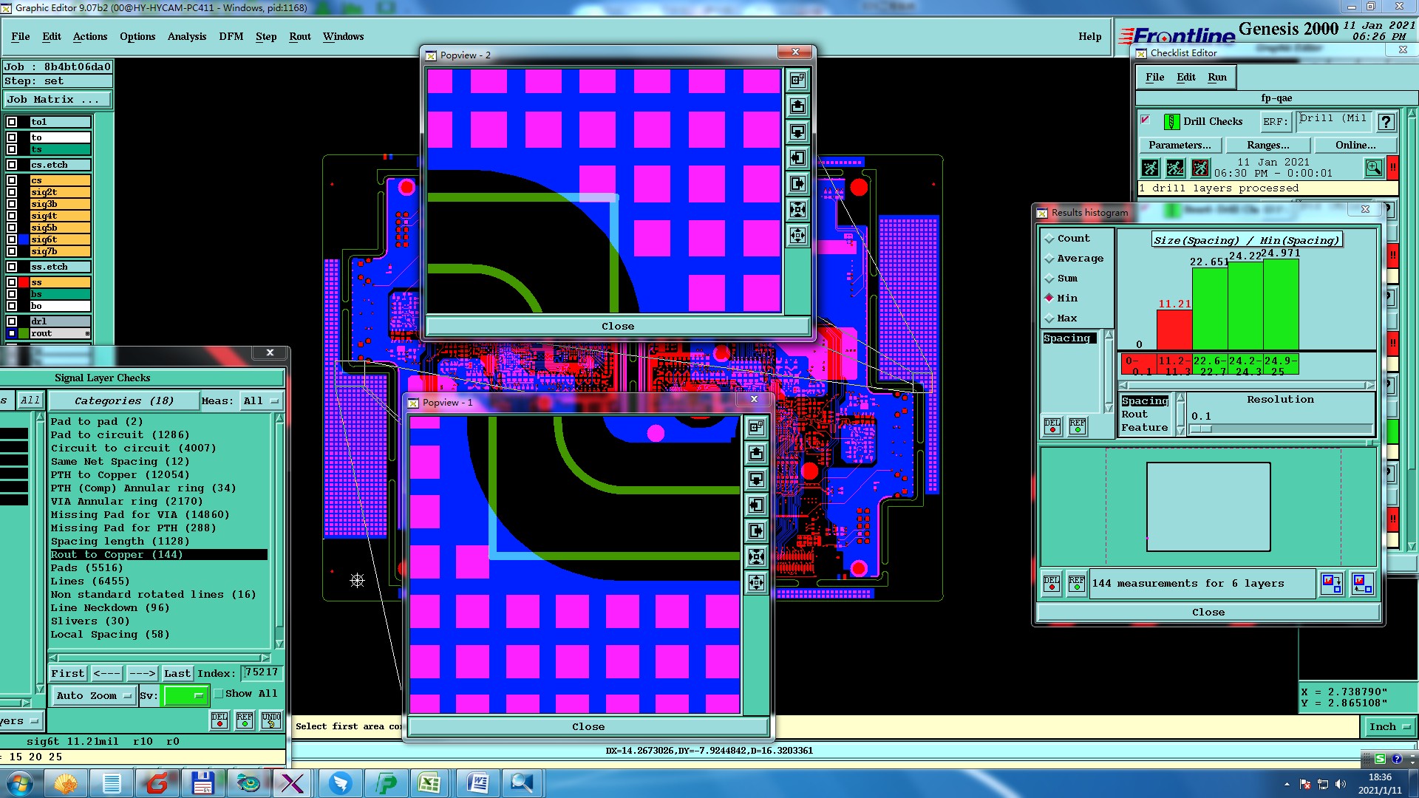Click histogram-to-box down-arrow icon in Results histogram
Screen dimensions: 1419x798
tap(1331, 584)
